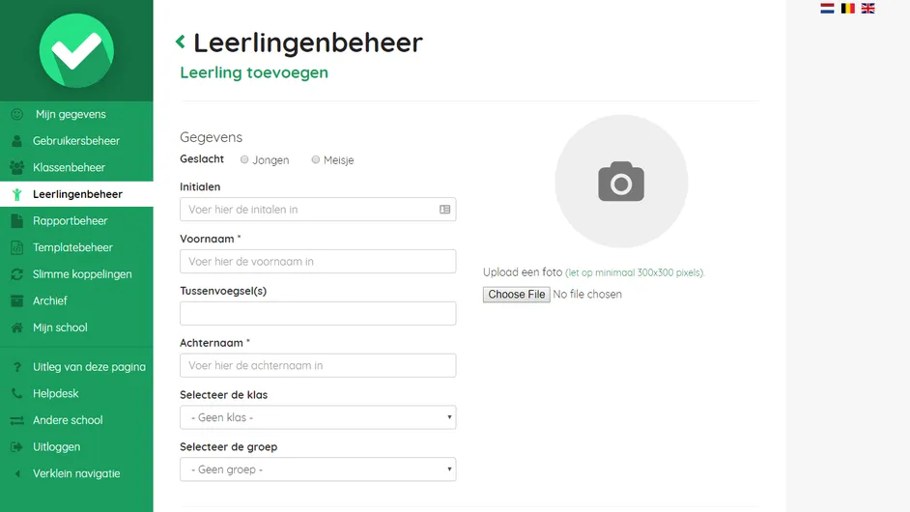Click Verklein navigatie to collapse sidebar
Viewport: 910px width, 512px height.
pos(76,473)
